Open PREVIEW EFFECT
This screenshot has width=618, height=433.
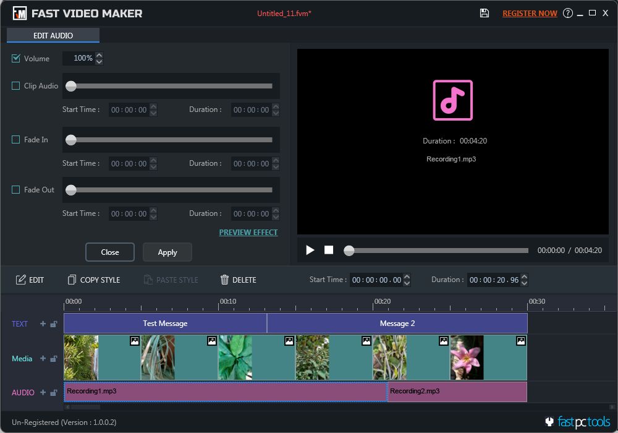pyautogui.click(x=248, y=232)
